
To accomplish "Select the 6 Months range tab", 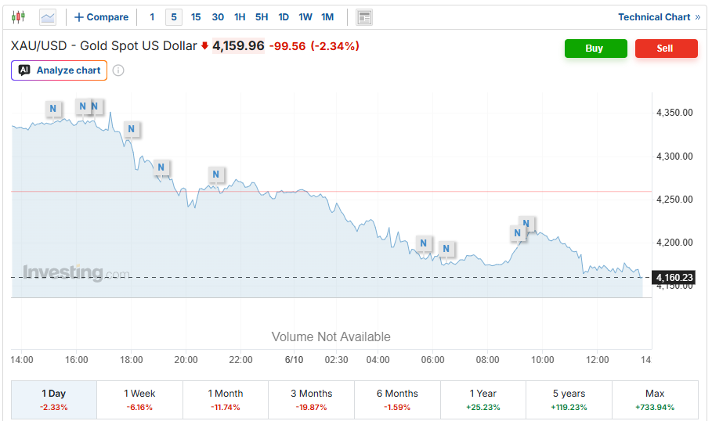I will pos(397,400).
